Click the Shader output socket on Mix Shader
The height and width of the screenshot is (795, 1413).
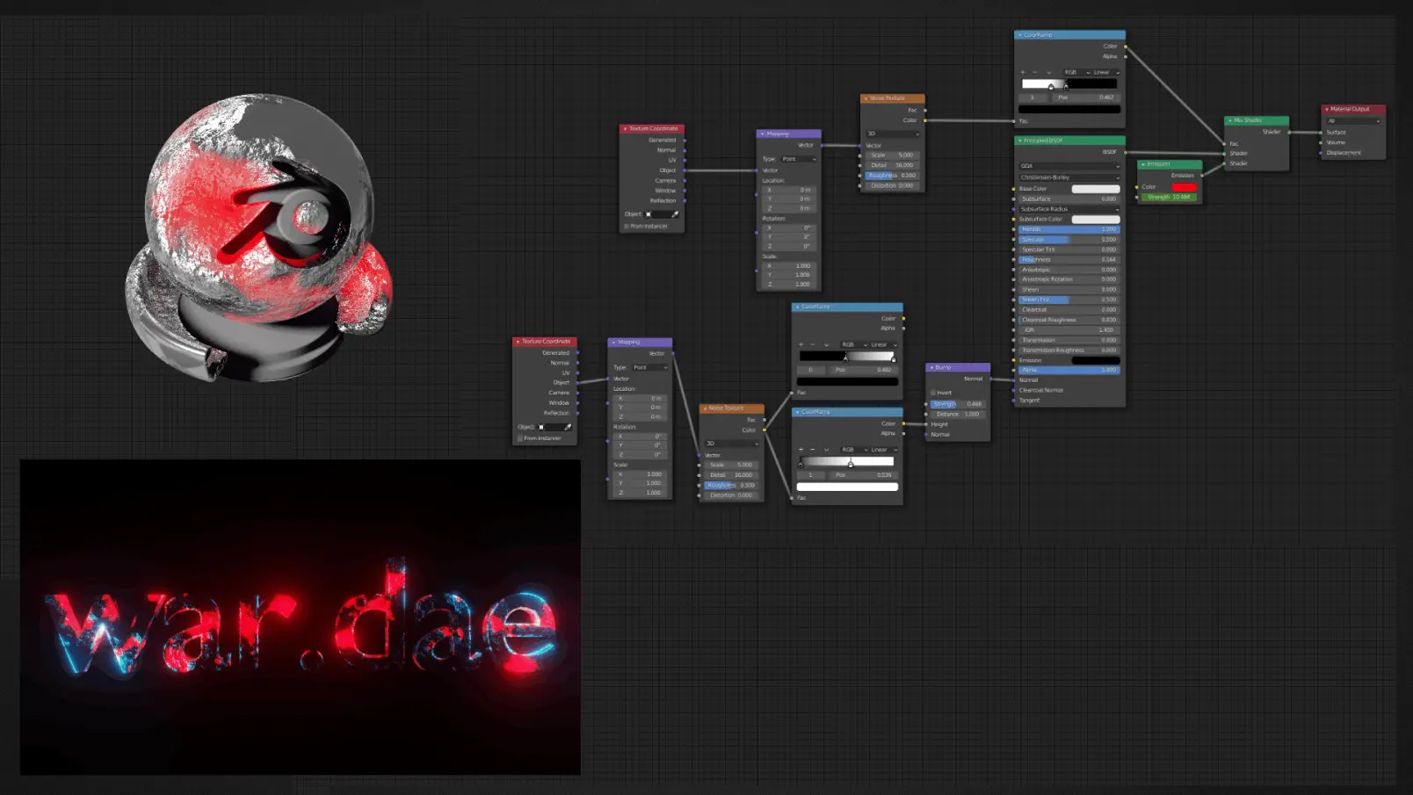click(1289, 132)
